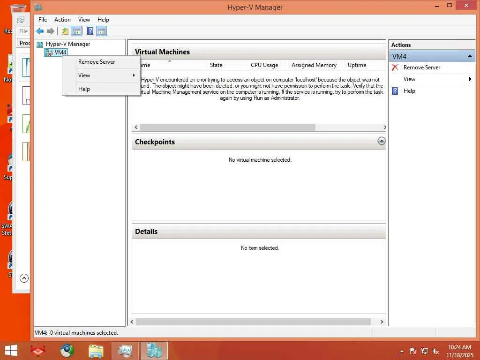Image resolution: width=480 pixels, height=360 pixels.
Task: Choose Remove Server in context menu
Action: [x=97, y=62]
